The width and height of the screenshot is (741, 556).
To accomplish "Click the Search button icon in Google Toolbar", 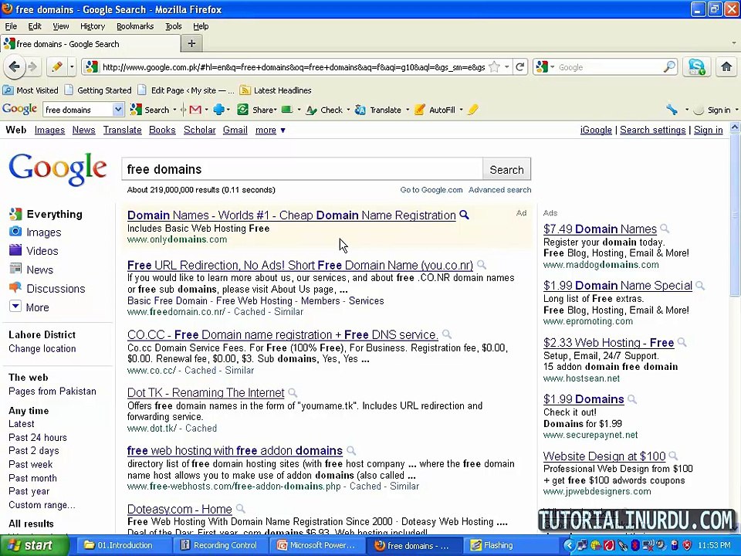I will pos(136,110).
